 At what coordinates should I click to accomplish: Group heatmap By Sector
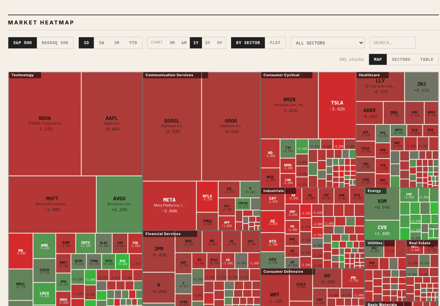click(x=248, y=43)
